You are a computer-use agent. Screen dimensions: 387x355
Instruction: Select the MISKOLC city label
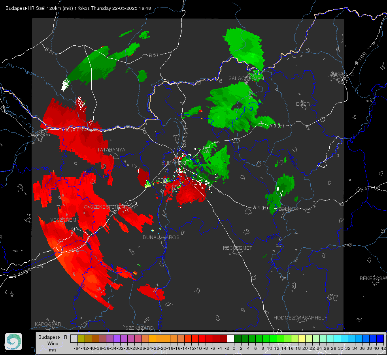pos(343,74)
